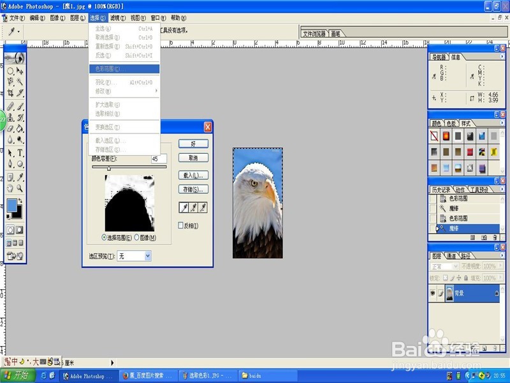The width and height of the screenshot is (510, 383).
Task: Select the Move tool
Action: pos(20,71)
